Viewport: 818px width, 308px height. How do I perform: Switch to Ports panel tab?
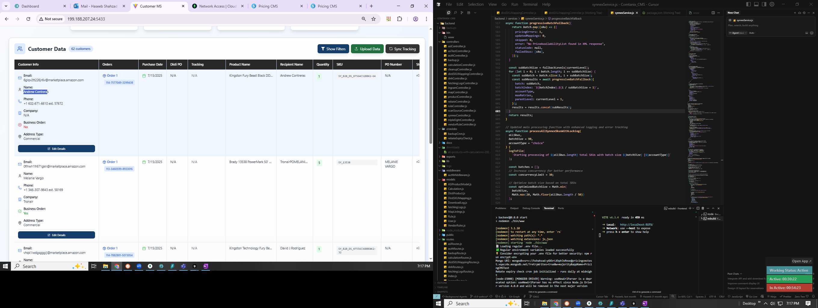click(x=561, y=208)
